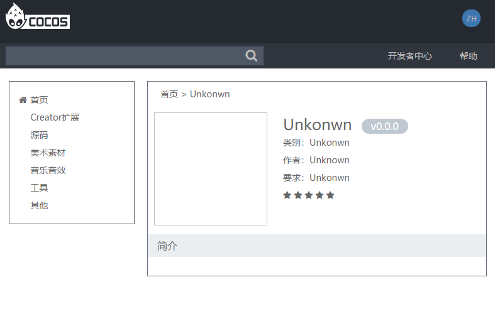Image resolution: width=495 pixels, height=314 pixels.
Task: Select 其他 category
Action: pos(39,205)
